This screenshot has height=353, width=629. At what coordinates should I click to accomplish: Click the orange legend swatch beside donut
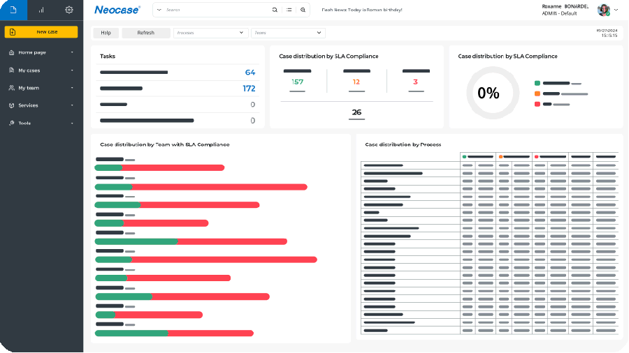click(x=537, y=93)
